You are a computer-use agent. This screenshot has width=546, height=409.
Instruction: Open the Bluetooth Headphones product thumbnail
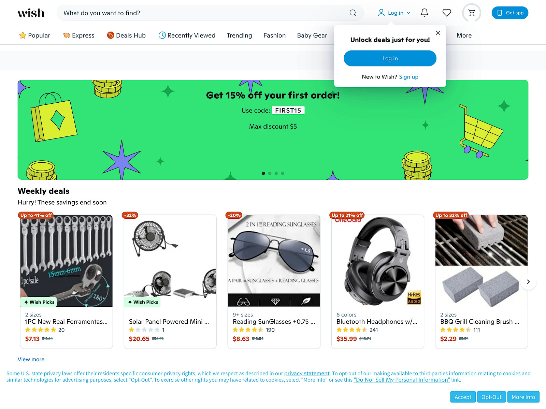378,261
